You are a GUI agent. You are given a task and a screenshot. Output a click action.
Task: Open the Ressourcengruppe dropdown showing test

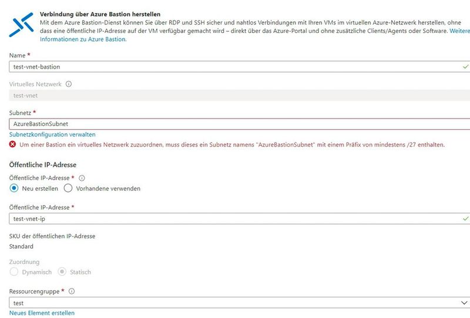240,303
